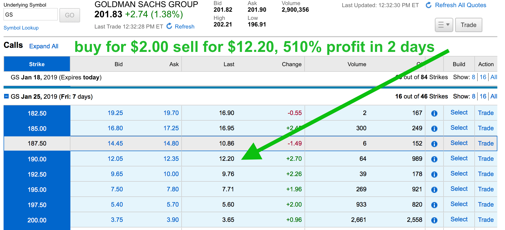505x230 pixels.
Task: Click Select for 200.00 strike
Action: click(459, 219)
